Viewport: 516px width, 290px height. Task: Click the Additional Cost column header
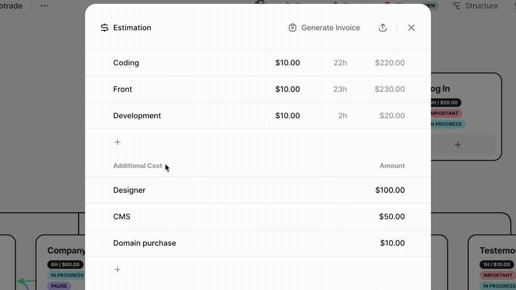coord(138,166)
